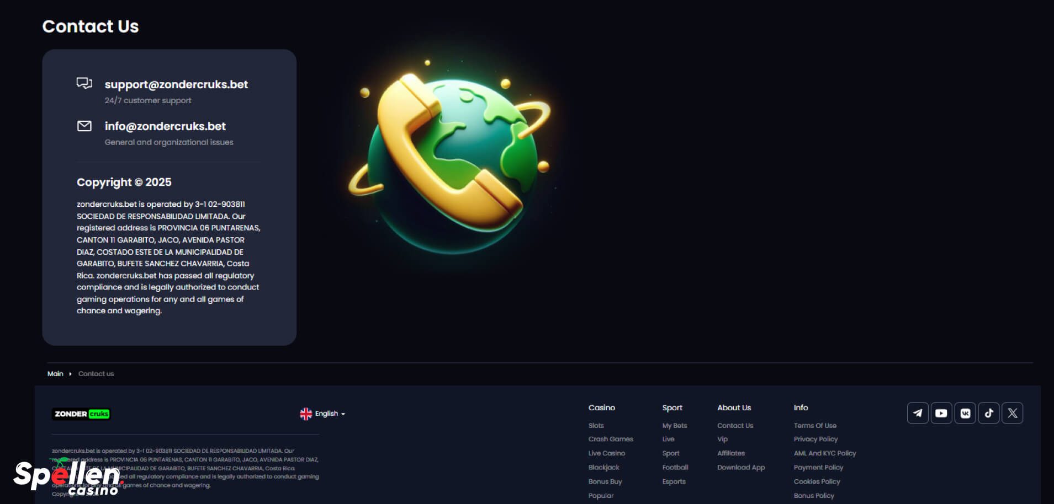Expand the English language dropdown

[x=330, y=414]
